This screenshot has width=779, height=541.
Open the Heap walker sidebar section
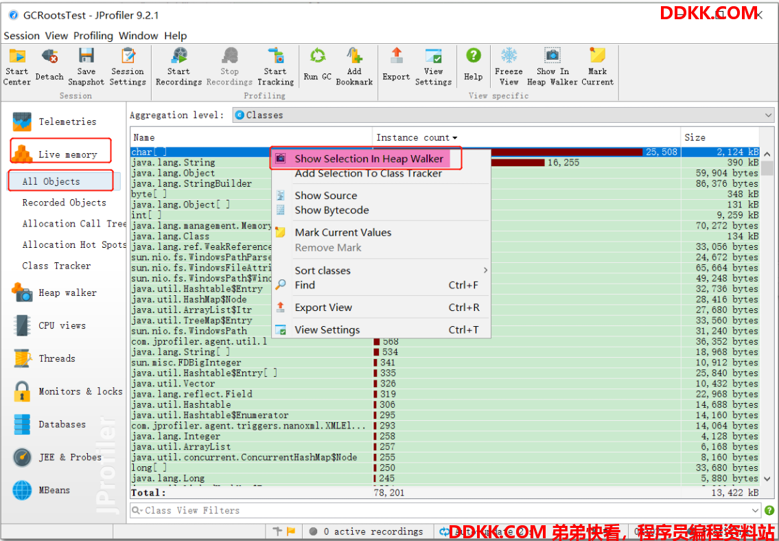click(x=55, y=292)
